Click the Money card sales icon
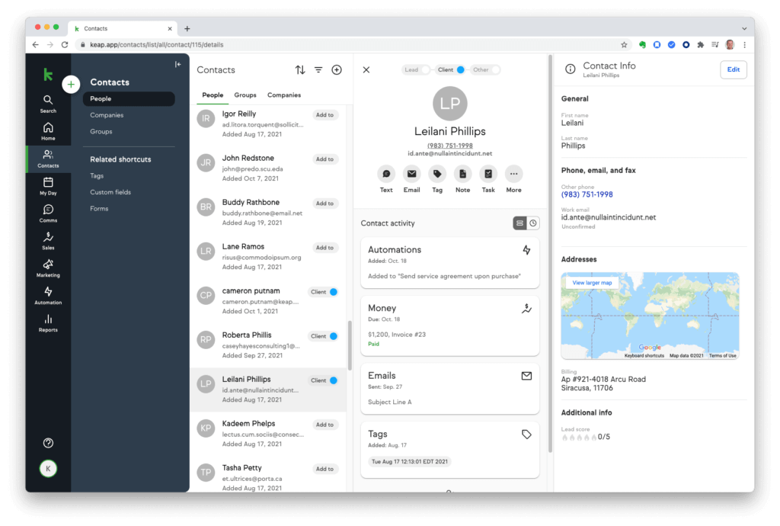Viewport: 780px width, 526px height. click(x=526, y=309)
